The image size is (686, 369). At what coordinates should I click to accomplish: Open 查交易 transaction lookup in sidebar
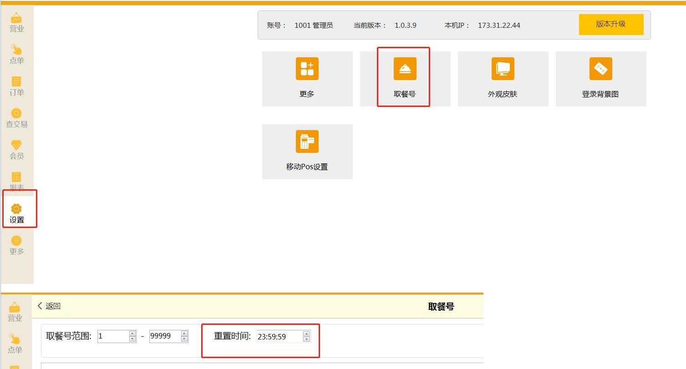(x=17, y=118)
